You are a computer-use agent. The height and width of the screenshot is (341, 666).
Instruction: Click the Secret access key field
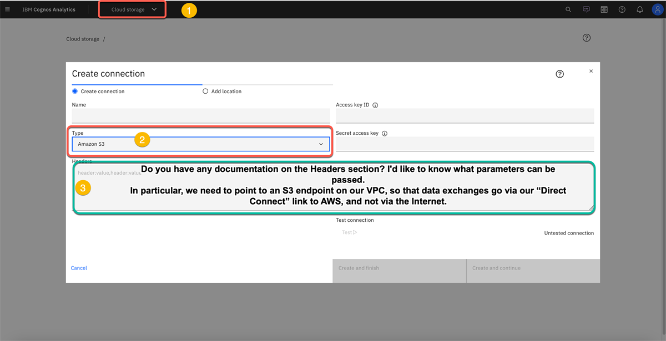point(465,144)
